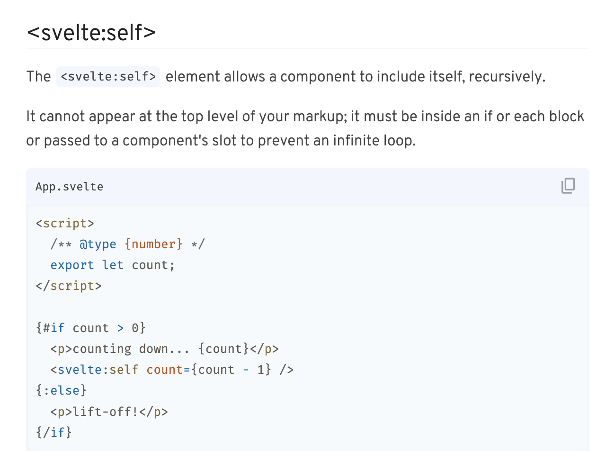Screen dimensions: 606x451
Task: Click the 'export let count;' line
Action: (113, 265)
